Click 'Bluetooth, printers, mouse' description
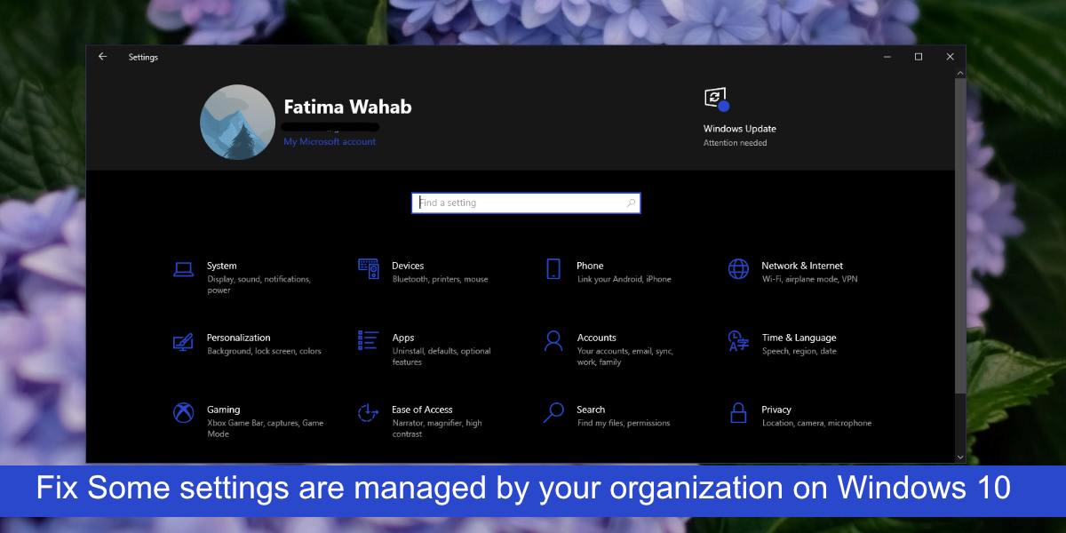 click(441, 280)
